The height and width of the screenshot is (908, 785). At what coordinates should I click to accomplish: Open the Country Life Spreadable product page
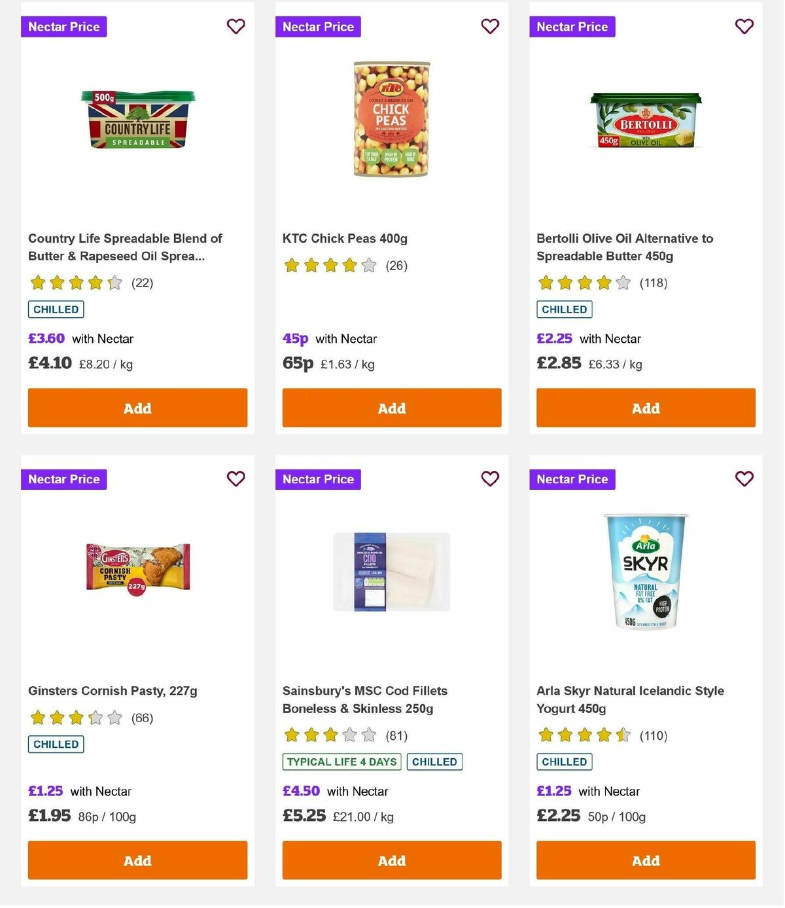pyautogui.click(x=125, y=247)
